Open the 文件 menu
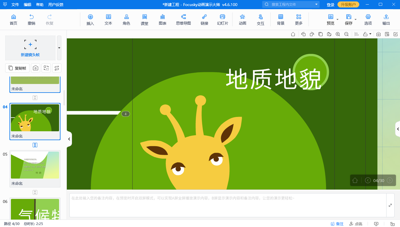Viewport: 400px width, 227px height. point(15,5)
